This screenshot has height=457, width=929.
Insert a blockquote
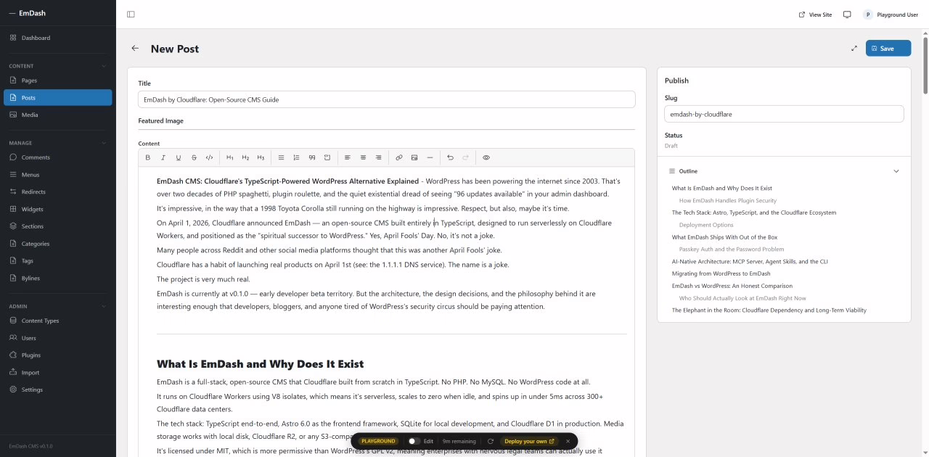tap(312, 157)
